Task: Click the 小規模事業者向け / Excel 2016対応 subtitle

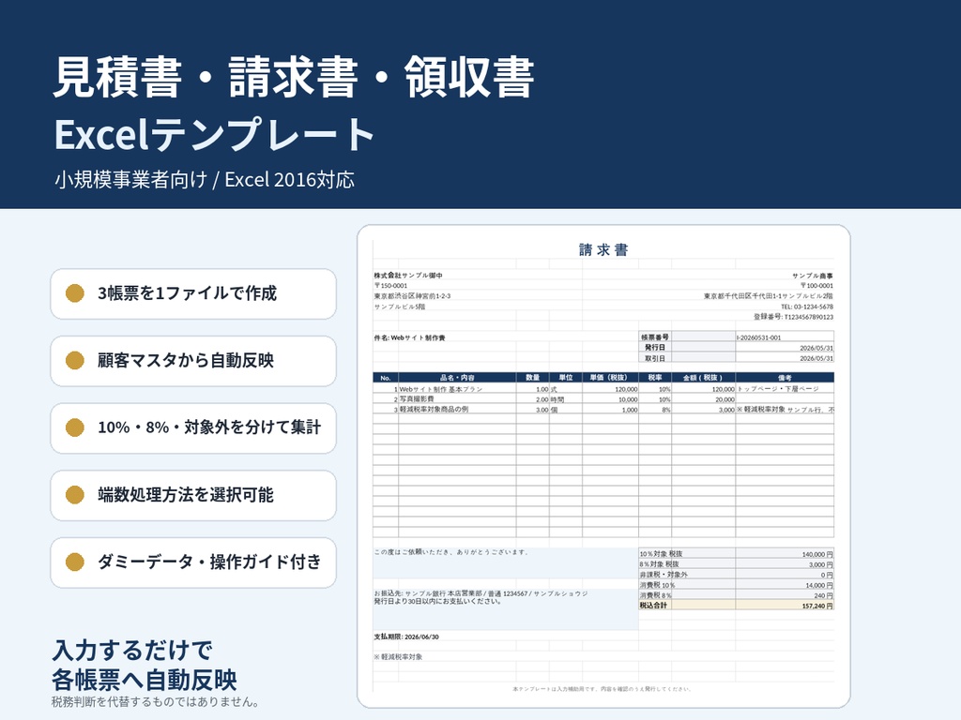Action: point(205,180)
